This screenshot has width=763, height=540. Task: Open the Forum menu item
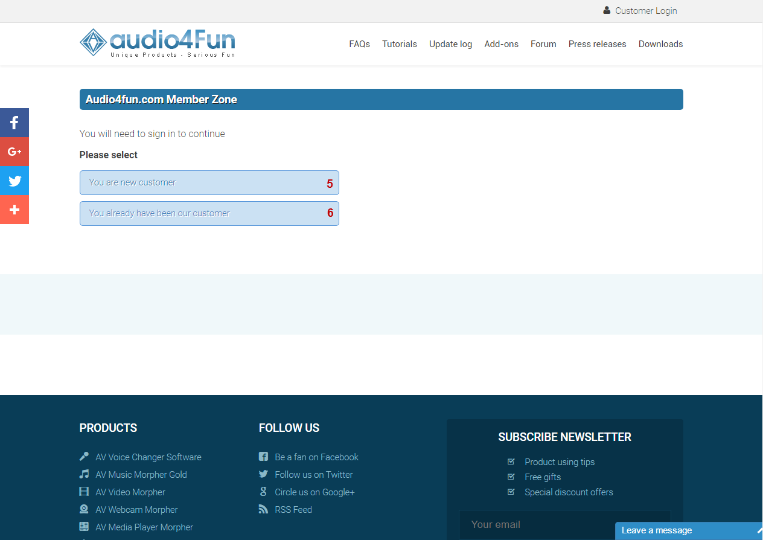tap(543, 44)
